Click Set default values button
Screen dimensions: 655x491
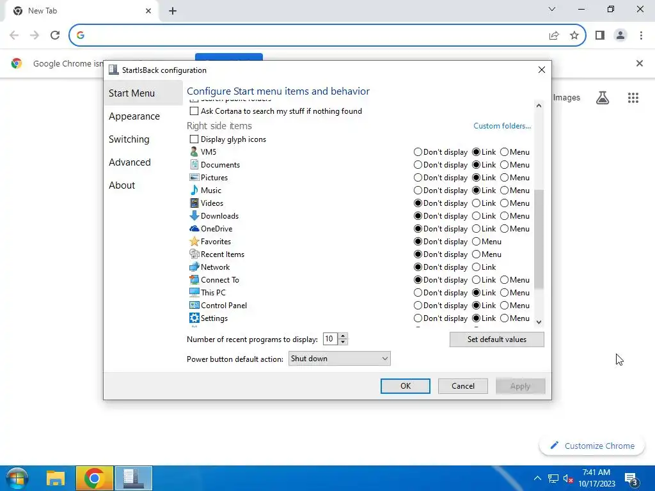(x=496, y=339)
